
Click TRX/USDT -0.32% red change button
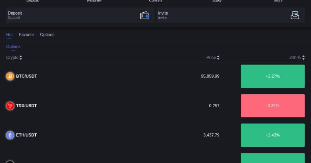point(273,106)
